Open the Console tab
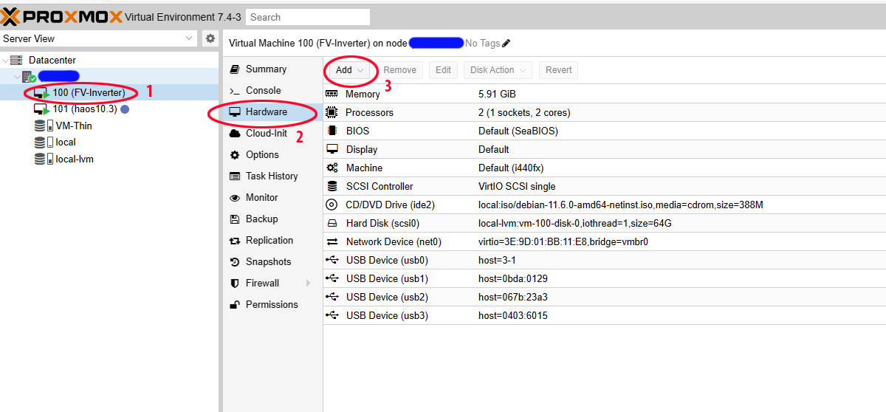The width and height of the screenshot is (886, 412). tap(272, 91)
